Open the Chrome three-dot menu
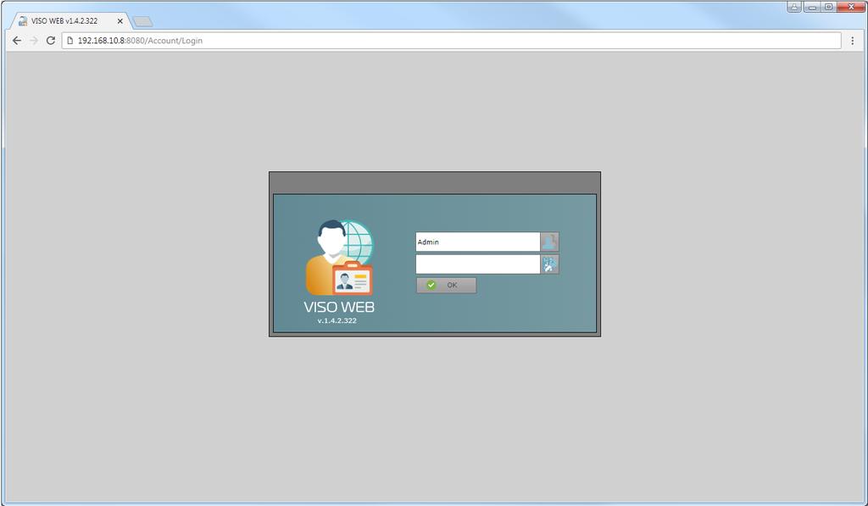868x506 pixels. (853, 41)
